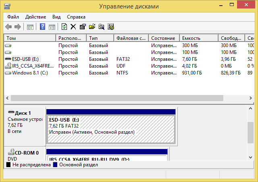The width and height of the screenshot is (258, 182).
Task: Click the CD-ROM 0 disk label panel
Action: (25, 154)
